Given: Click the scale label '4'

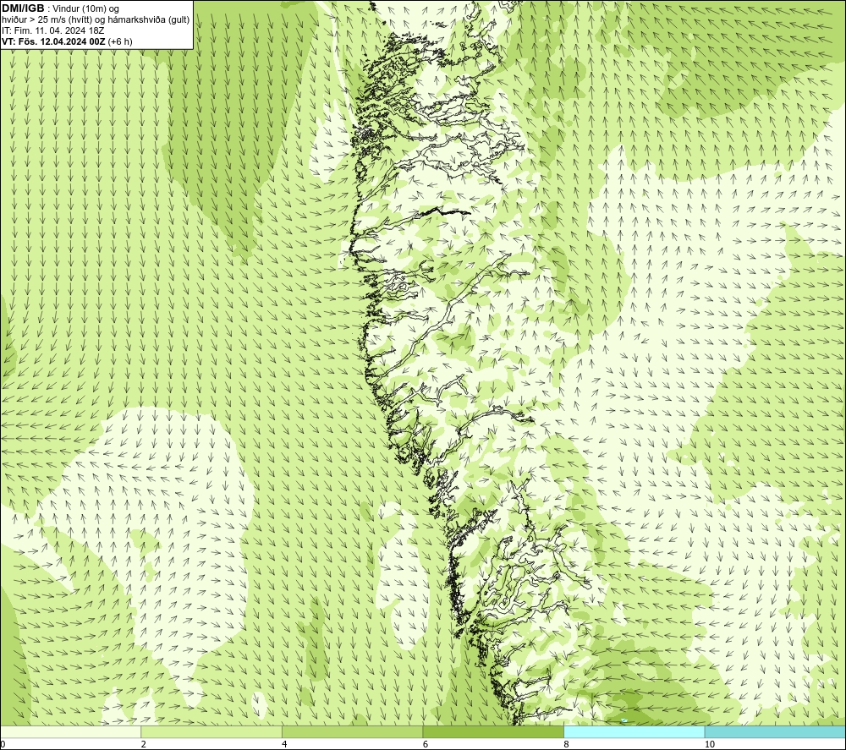Looking at the screenshot, I should (283, 745).
